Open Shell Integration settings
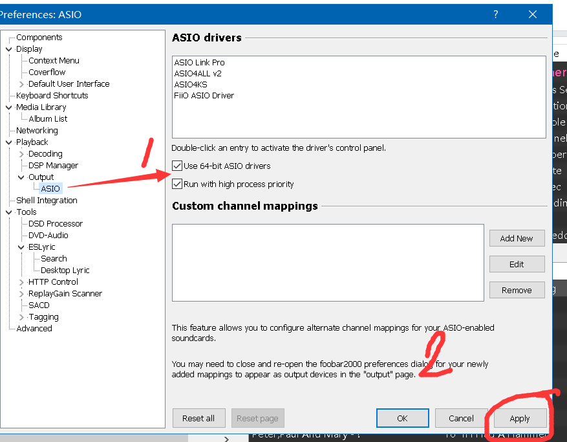This screenshot has width=567, height=442. coord(47,200)
